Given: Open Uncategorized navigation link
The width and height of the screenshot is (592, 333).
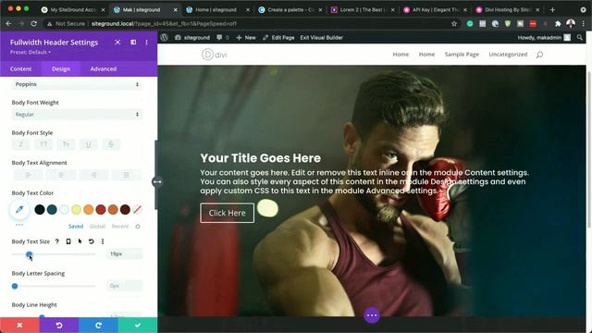Looking at the screenshot, I should pyautogui.click(x=508, y=55).
